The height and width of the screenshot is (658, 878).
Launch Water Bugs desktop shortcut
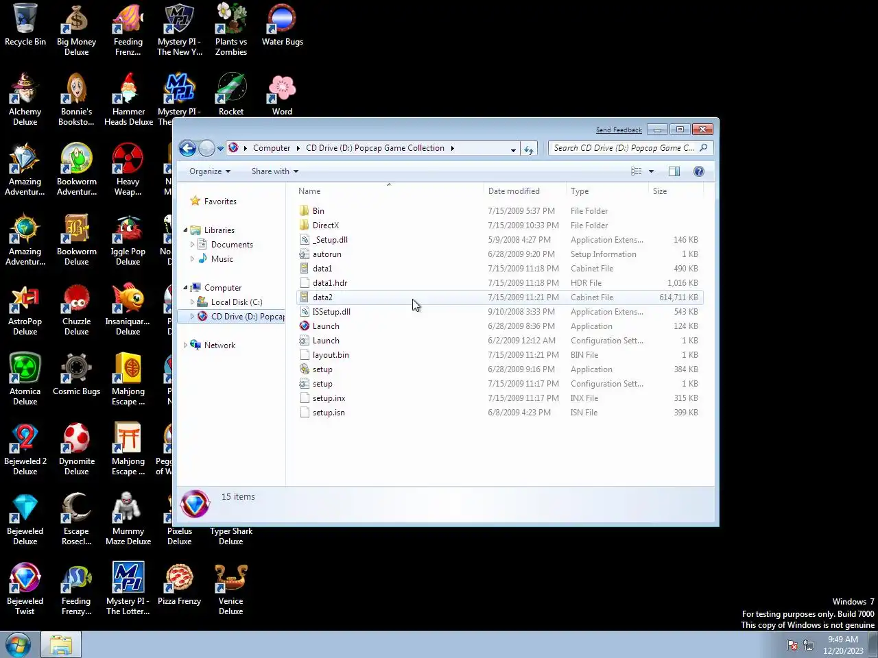282,25
